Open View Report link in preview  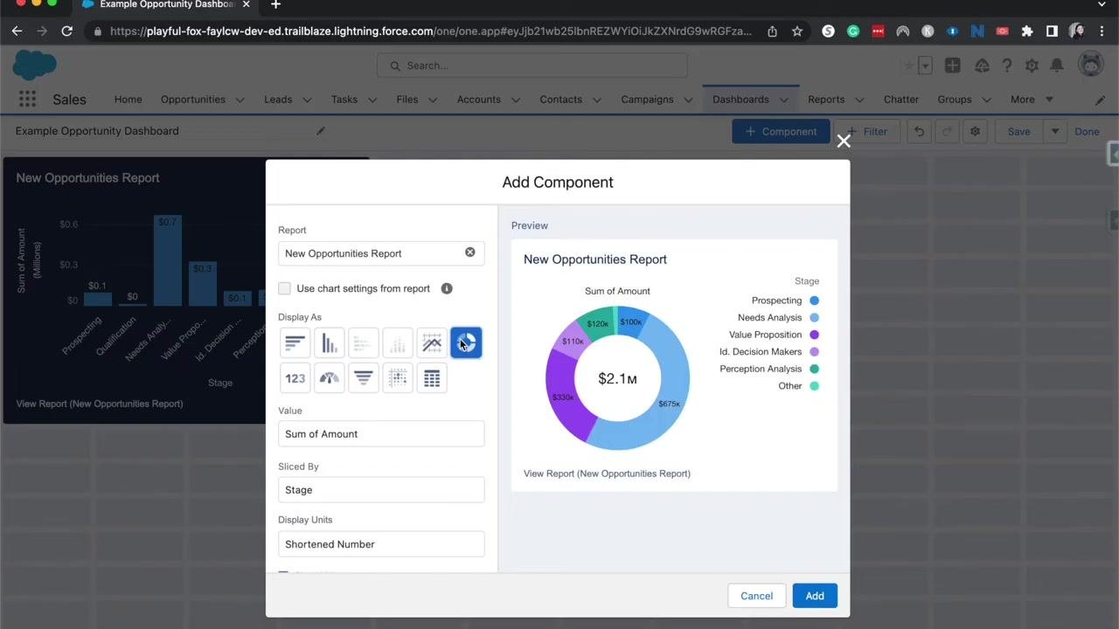pyautogui.click(x=607, y=473)
